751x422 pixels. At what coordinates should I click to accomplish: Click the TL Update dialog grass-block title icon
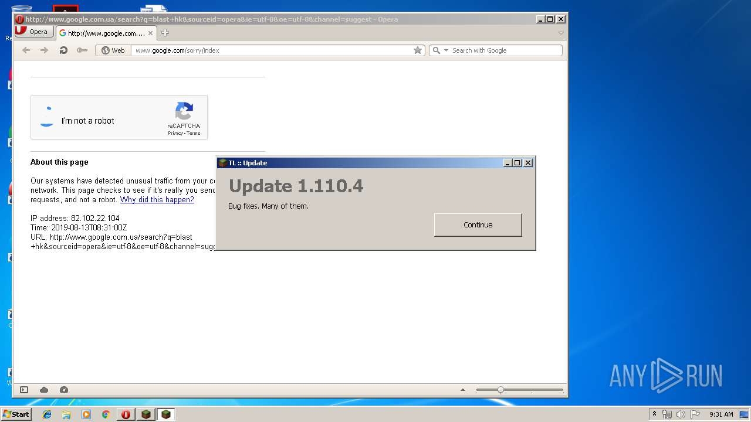(x=223, y=163)
